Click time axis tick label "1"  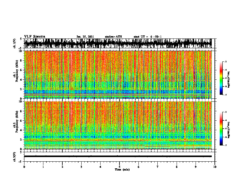(x=43, y=167)
